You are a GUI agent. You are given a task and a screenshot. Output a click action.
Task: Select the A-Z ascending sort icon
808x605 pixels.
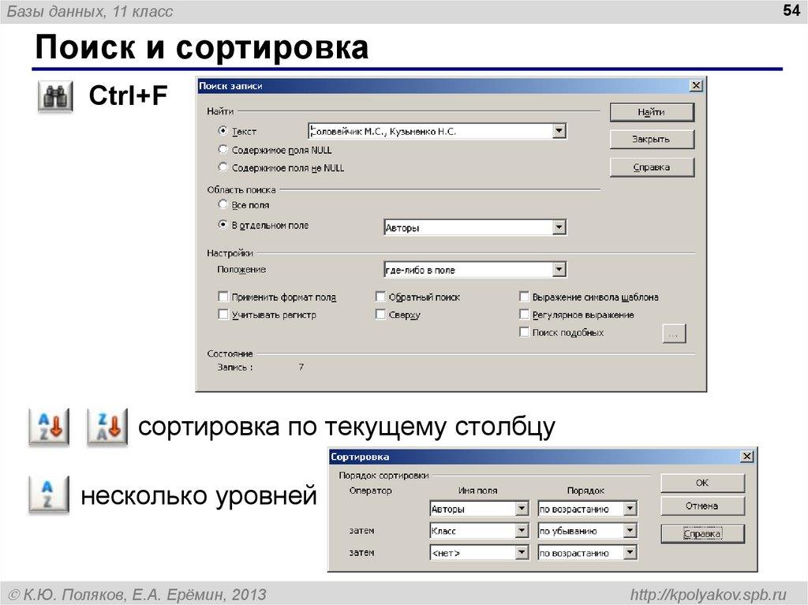49,424
